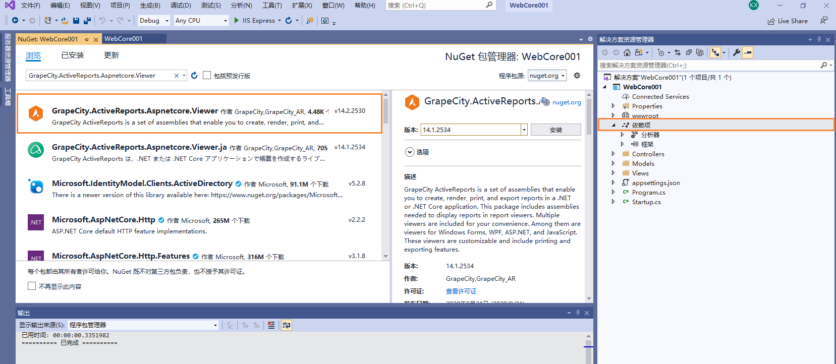The height and width of the screenshot is (364, 836).
Task: Click the navigate backward arrow in main toolbar
Action: (15, 21)
